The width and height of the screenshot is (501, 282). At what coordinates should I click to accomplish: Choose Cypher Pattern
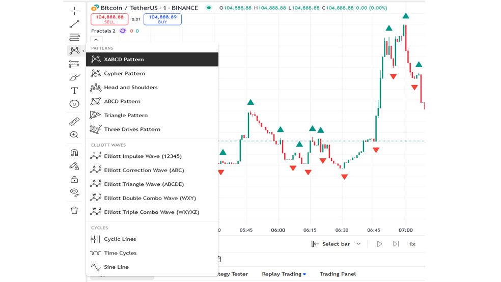point(152,73)
